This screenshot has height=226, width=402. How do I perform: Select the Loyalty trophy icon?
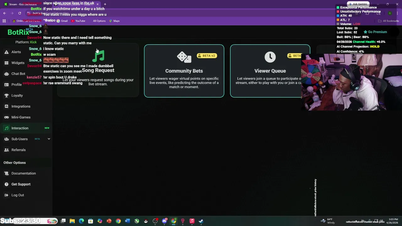(6, 95)
